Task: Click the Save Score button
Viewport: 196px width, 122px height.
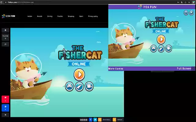Action: [105, 120]
